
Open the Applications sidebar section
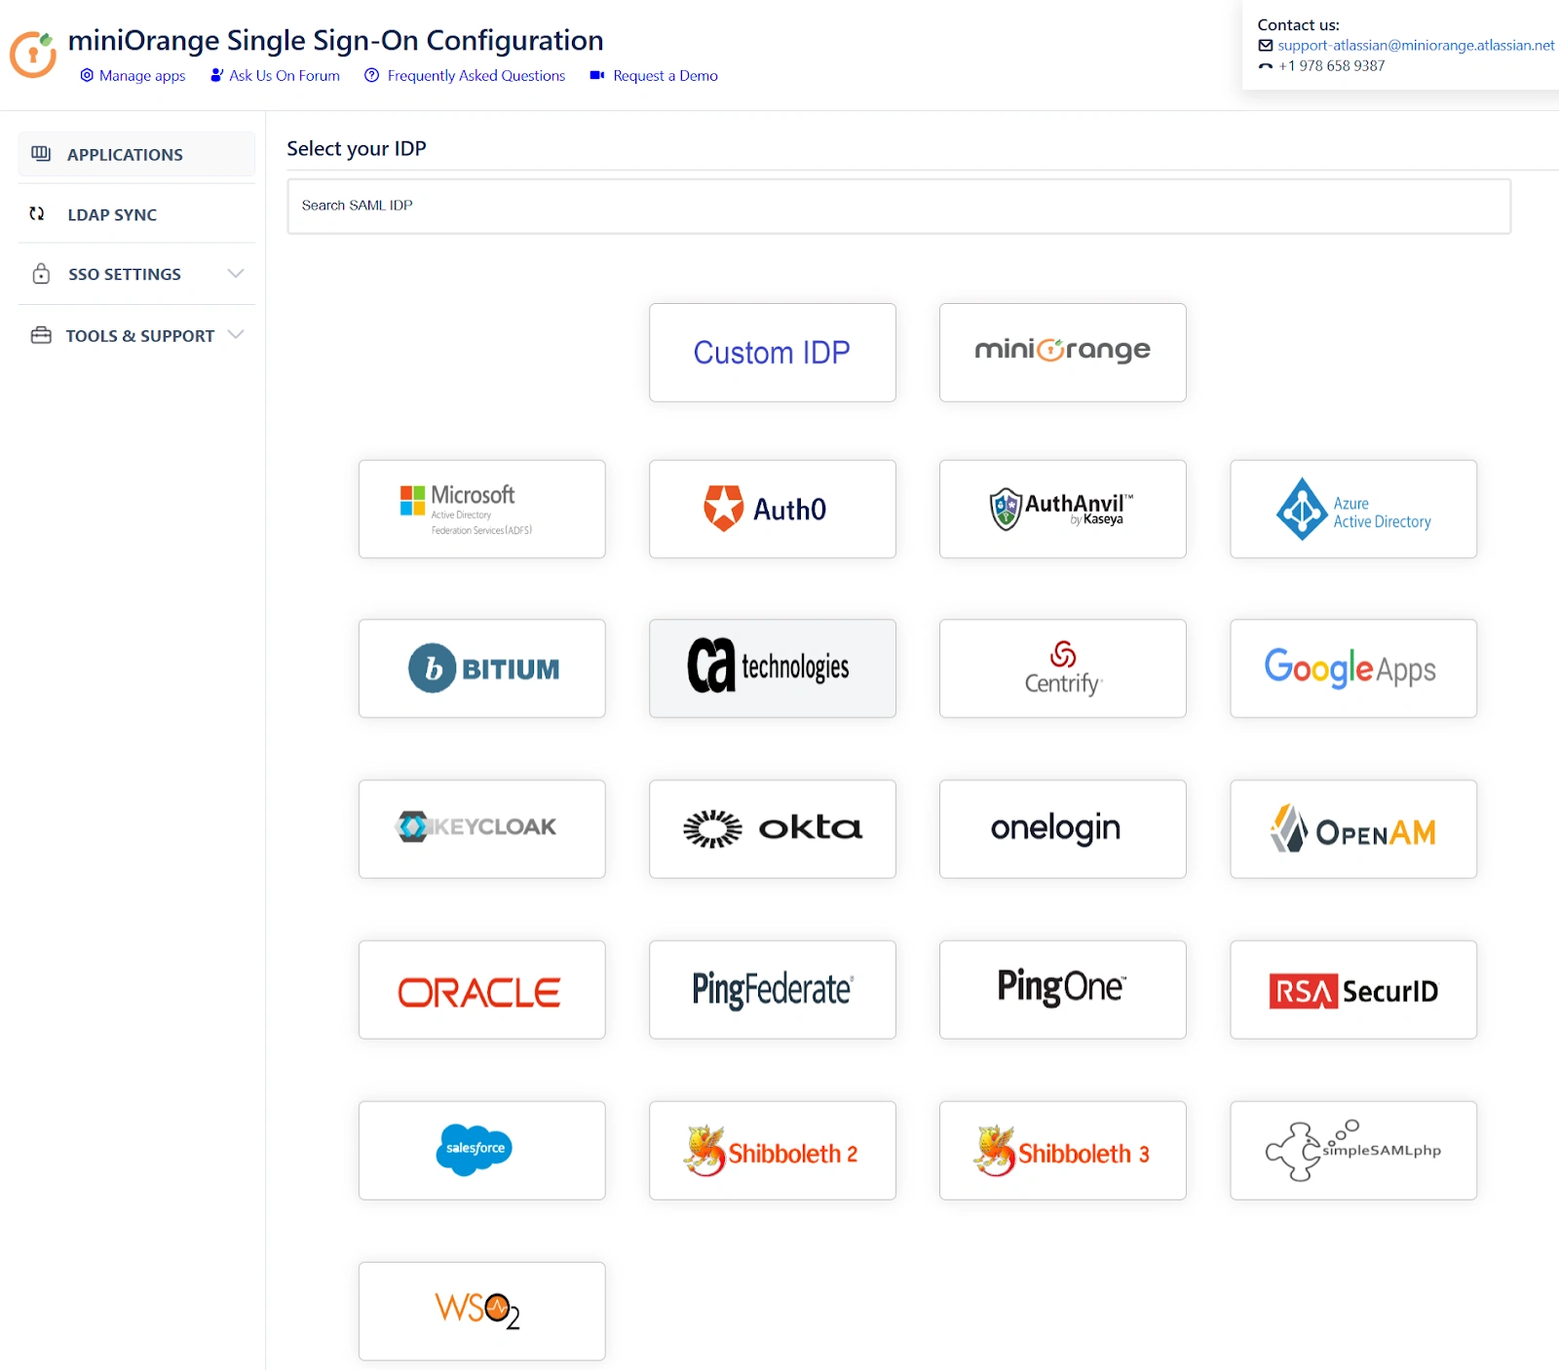pyautogui.click(x=136, y=154)
